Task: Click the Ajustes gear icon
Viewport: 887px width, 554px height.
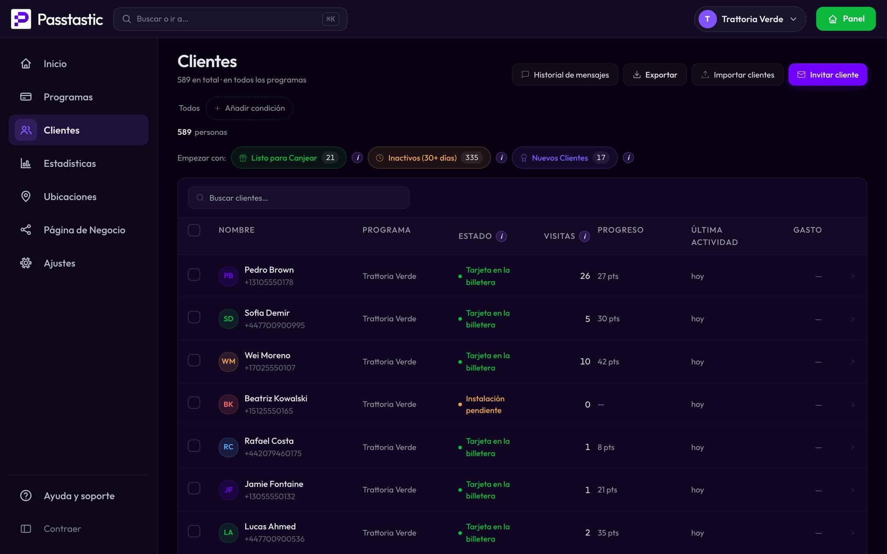Action: (26, 263)
